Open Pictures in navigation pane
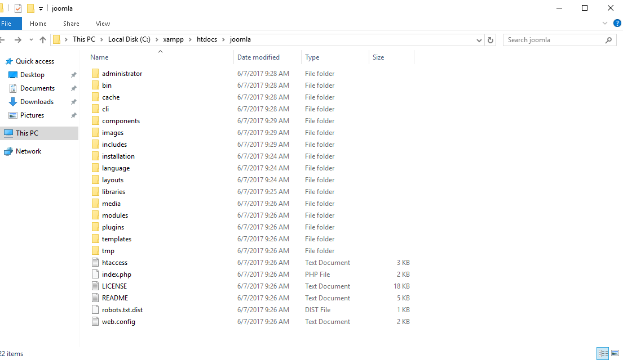Image resolution: width=623 pixels, height=360 pixels. (32, 115)
